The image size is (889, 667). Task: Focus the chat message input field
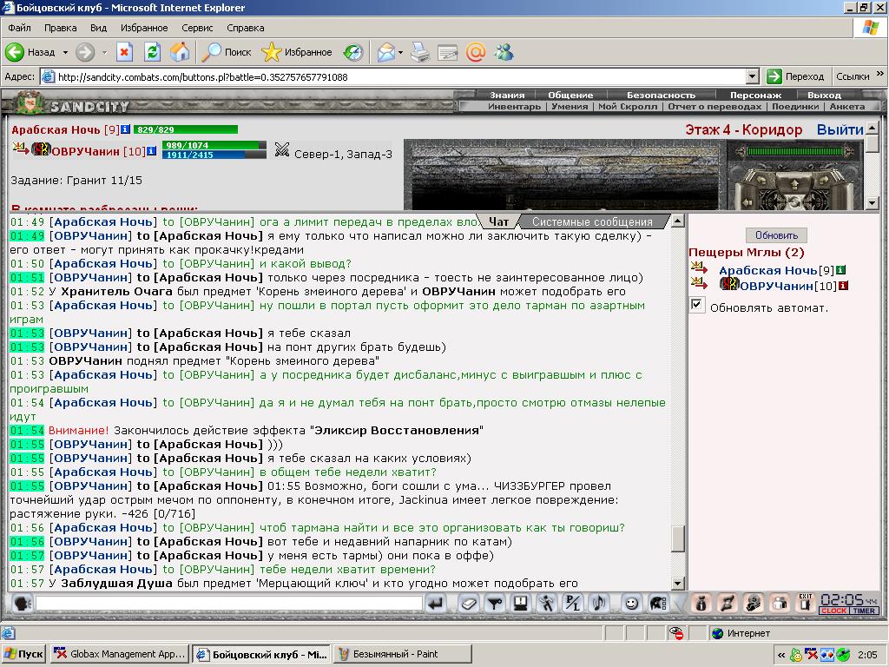pyautogui.click(x=229, y=604)
